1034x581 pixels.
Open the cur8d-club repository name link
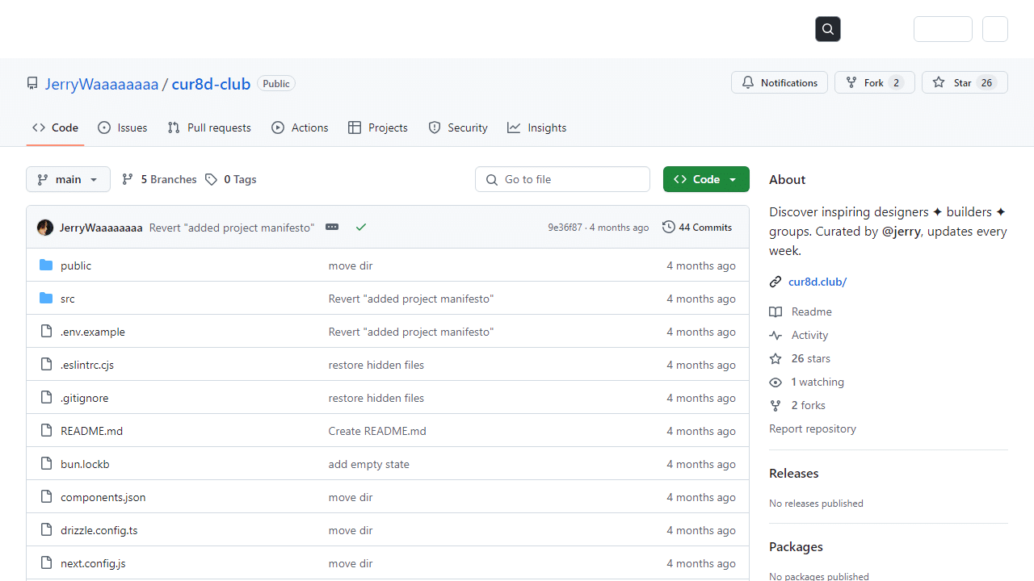coord(212,84)
